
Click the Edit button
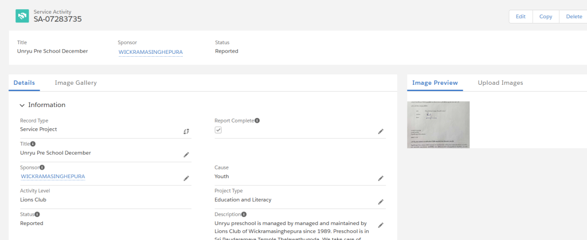(521, 17)
